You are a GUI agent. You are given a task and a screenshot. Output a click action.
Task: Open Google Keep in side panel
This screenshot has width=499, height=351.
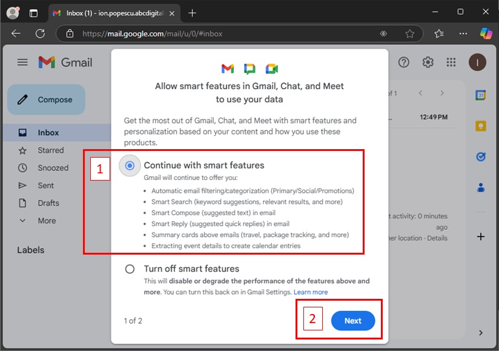[x=481, y=125]
